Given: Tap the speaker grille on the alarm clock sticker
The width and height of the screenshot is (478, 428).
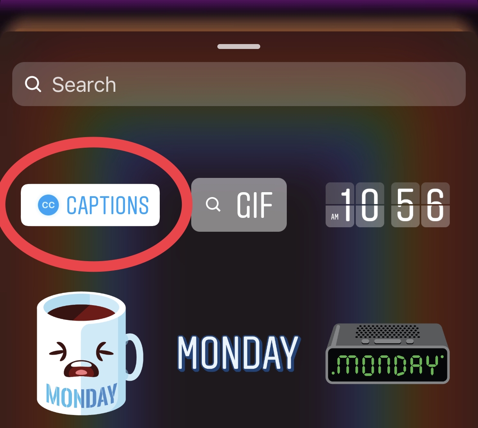Looking at the screenshot, I should tap(387, 331).
